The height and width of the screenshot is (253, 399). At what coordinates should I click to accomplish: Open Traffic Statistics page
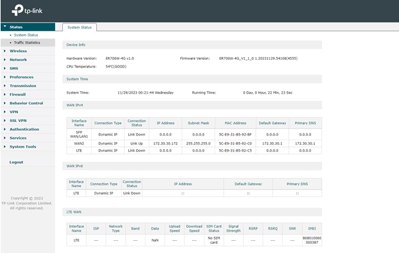pyautogui.click(x=27, y=42)
